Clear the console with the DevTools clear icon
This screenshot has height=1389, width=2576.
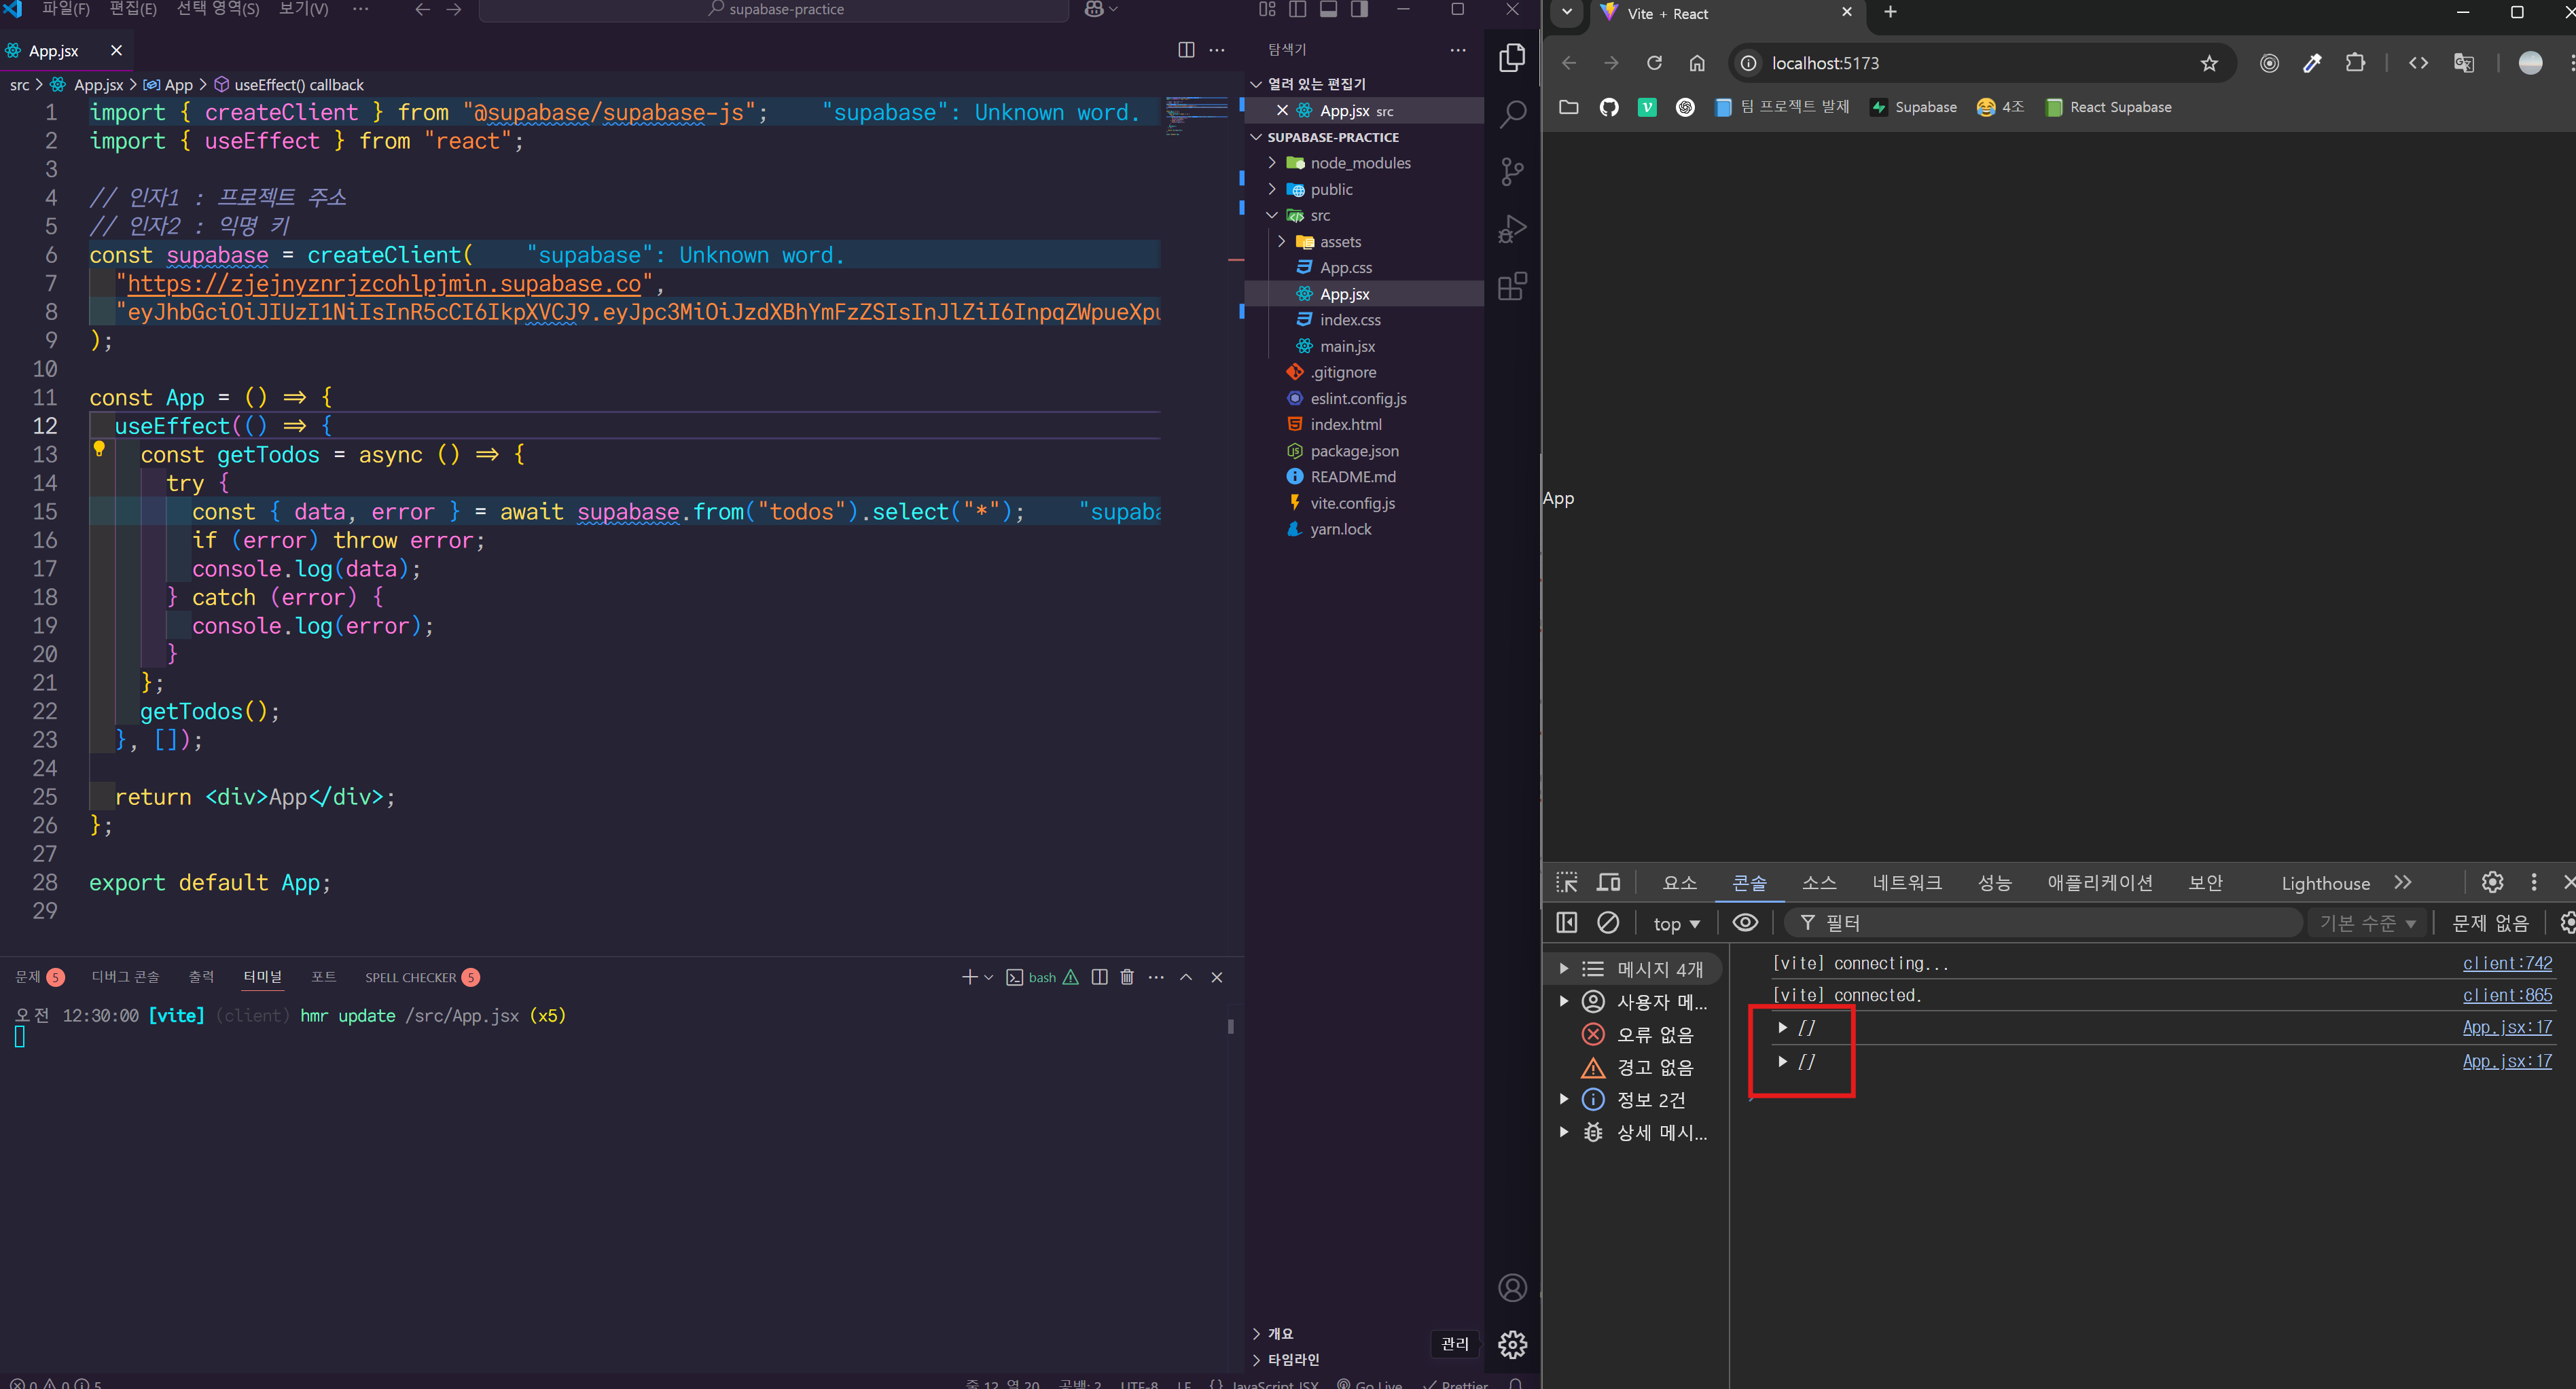[1607, 922]
